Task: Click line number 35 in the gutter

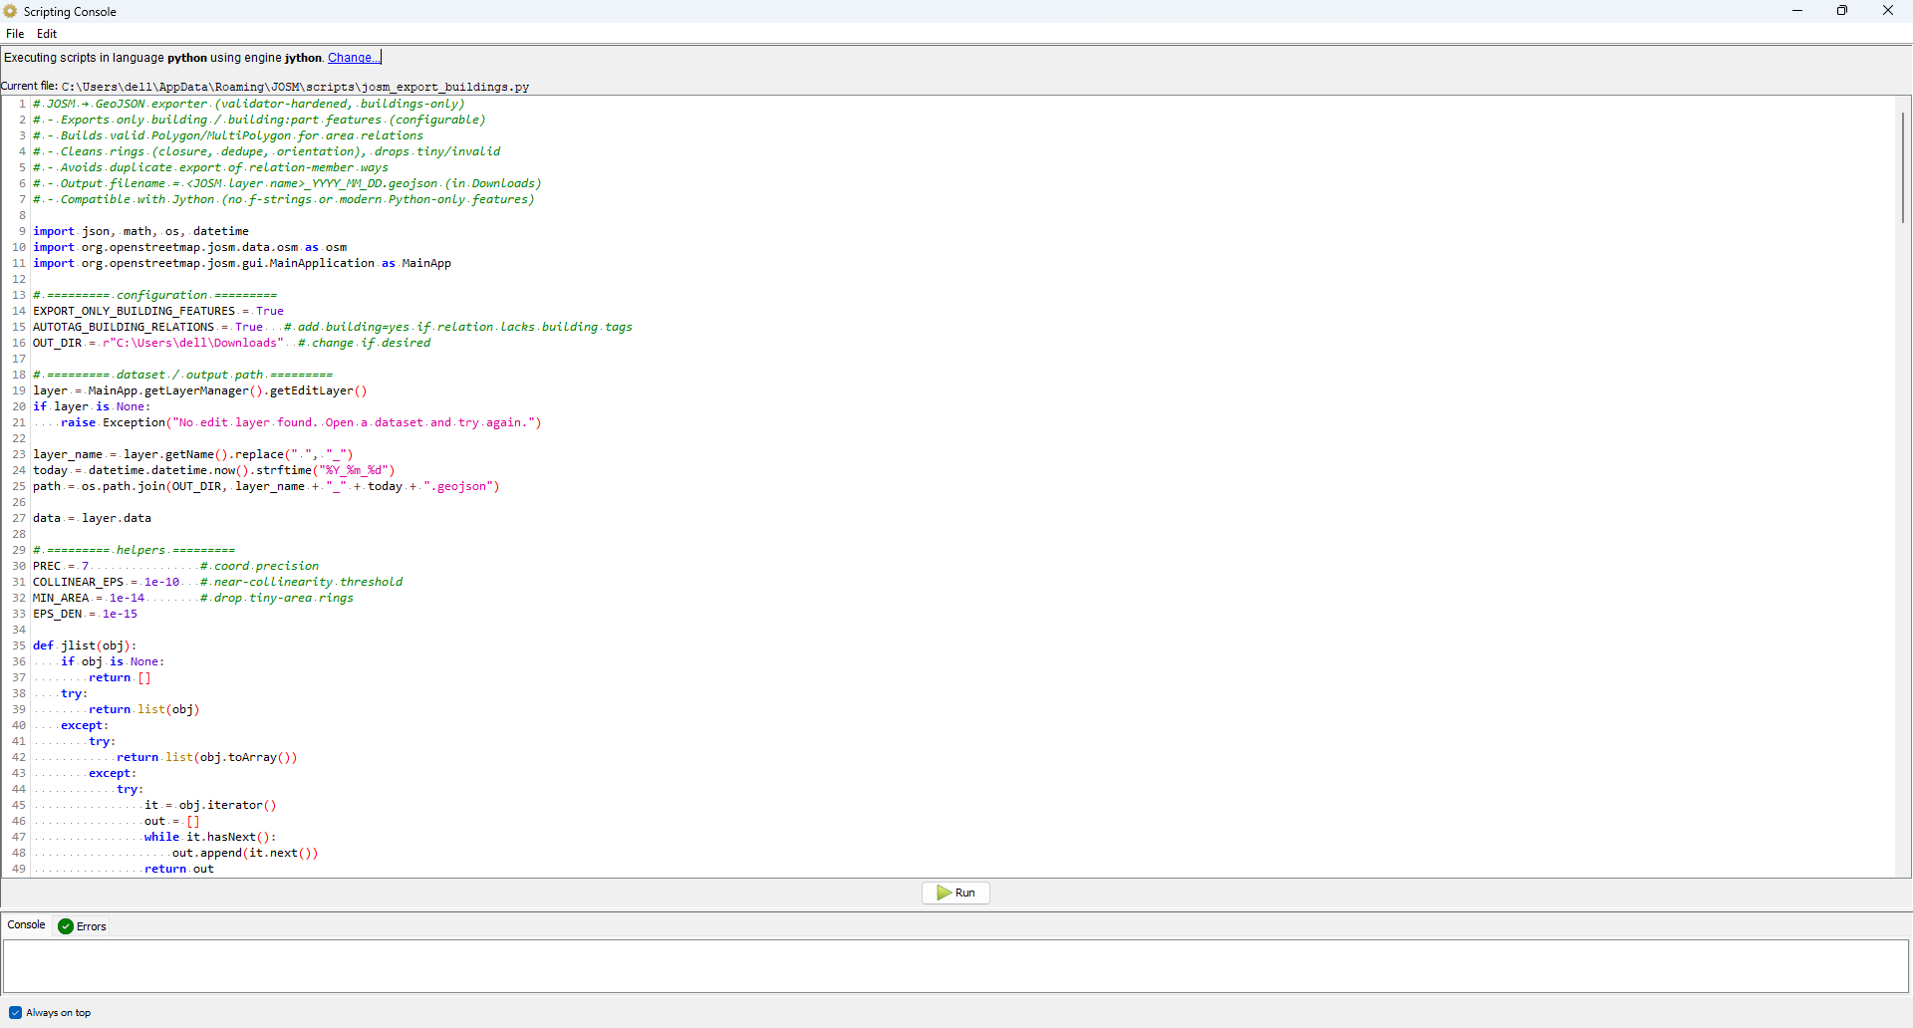Action: (x=19, y=645)
